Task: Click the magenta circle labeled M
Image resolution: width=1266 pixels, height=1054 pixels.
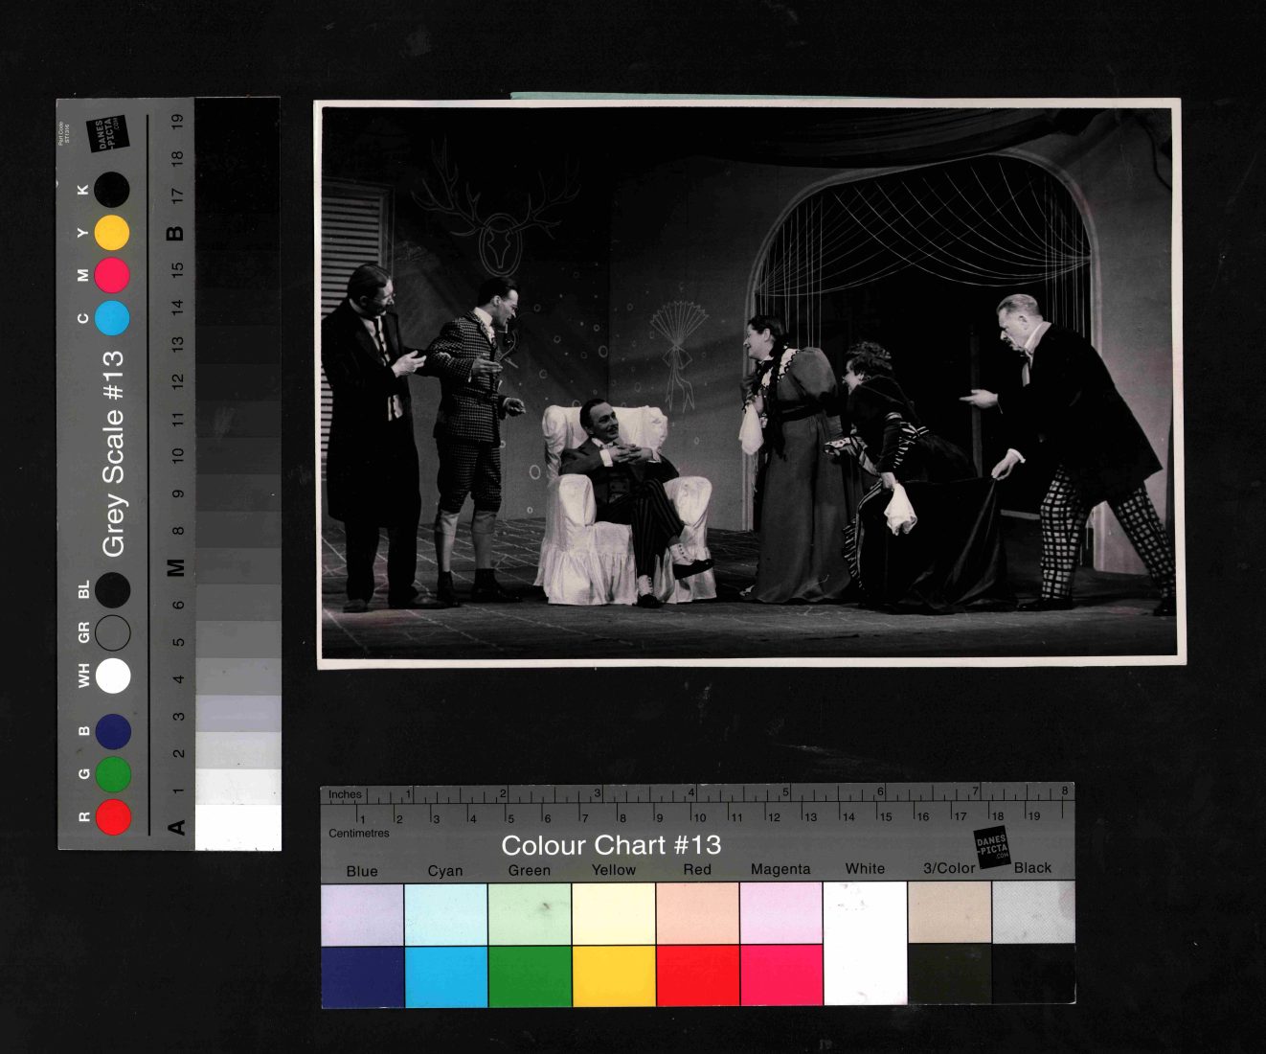Action: tap(112, 276)
